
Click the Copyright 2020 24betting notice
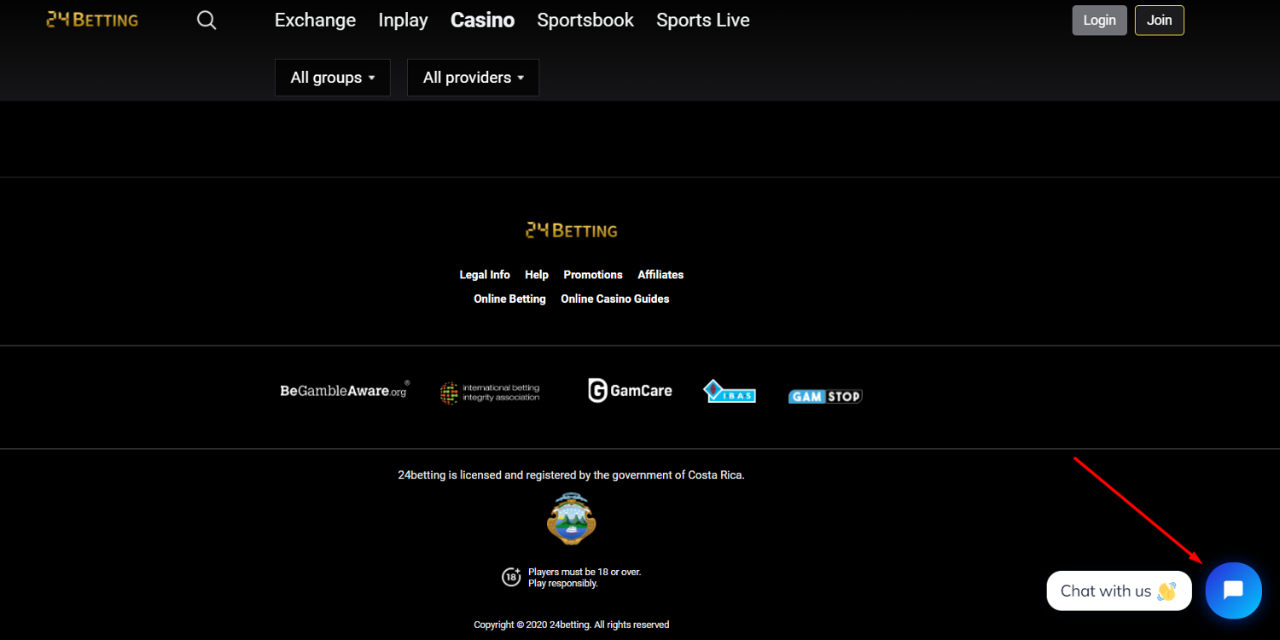click(x=572, y=625)
